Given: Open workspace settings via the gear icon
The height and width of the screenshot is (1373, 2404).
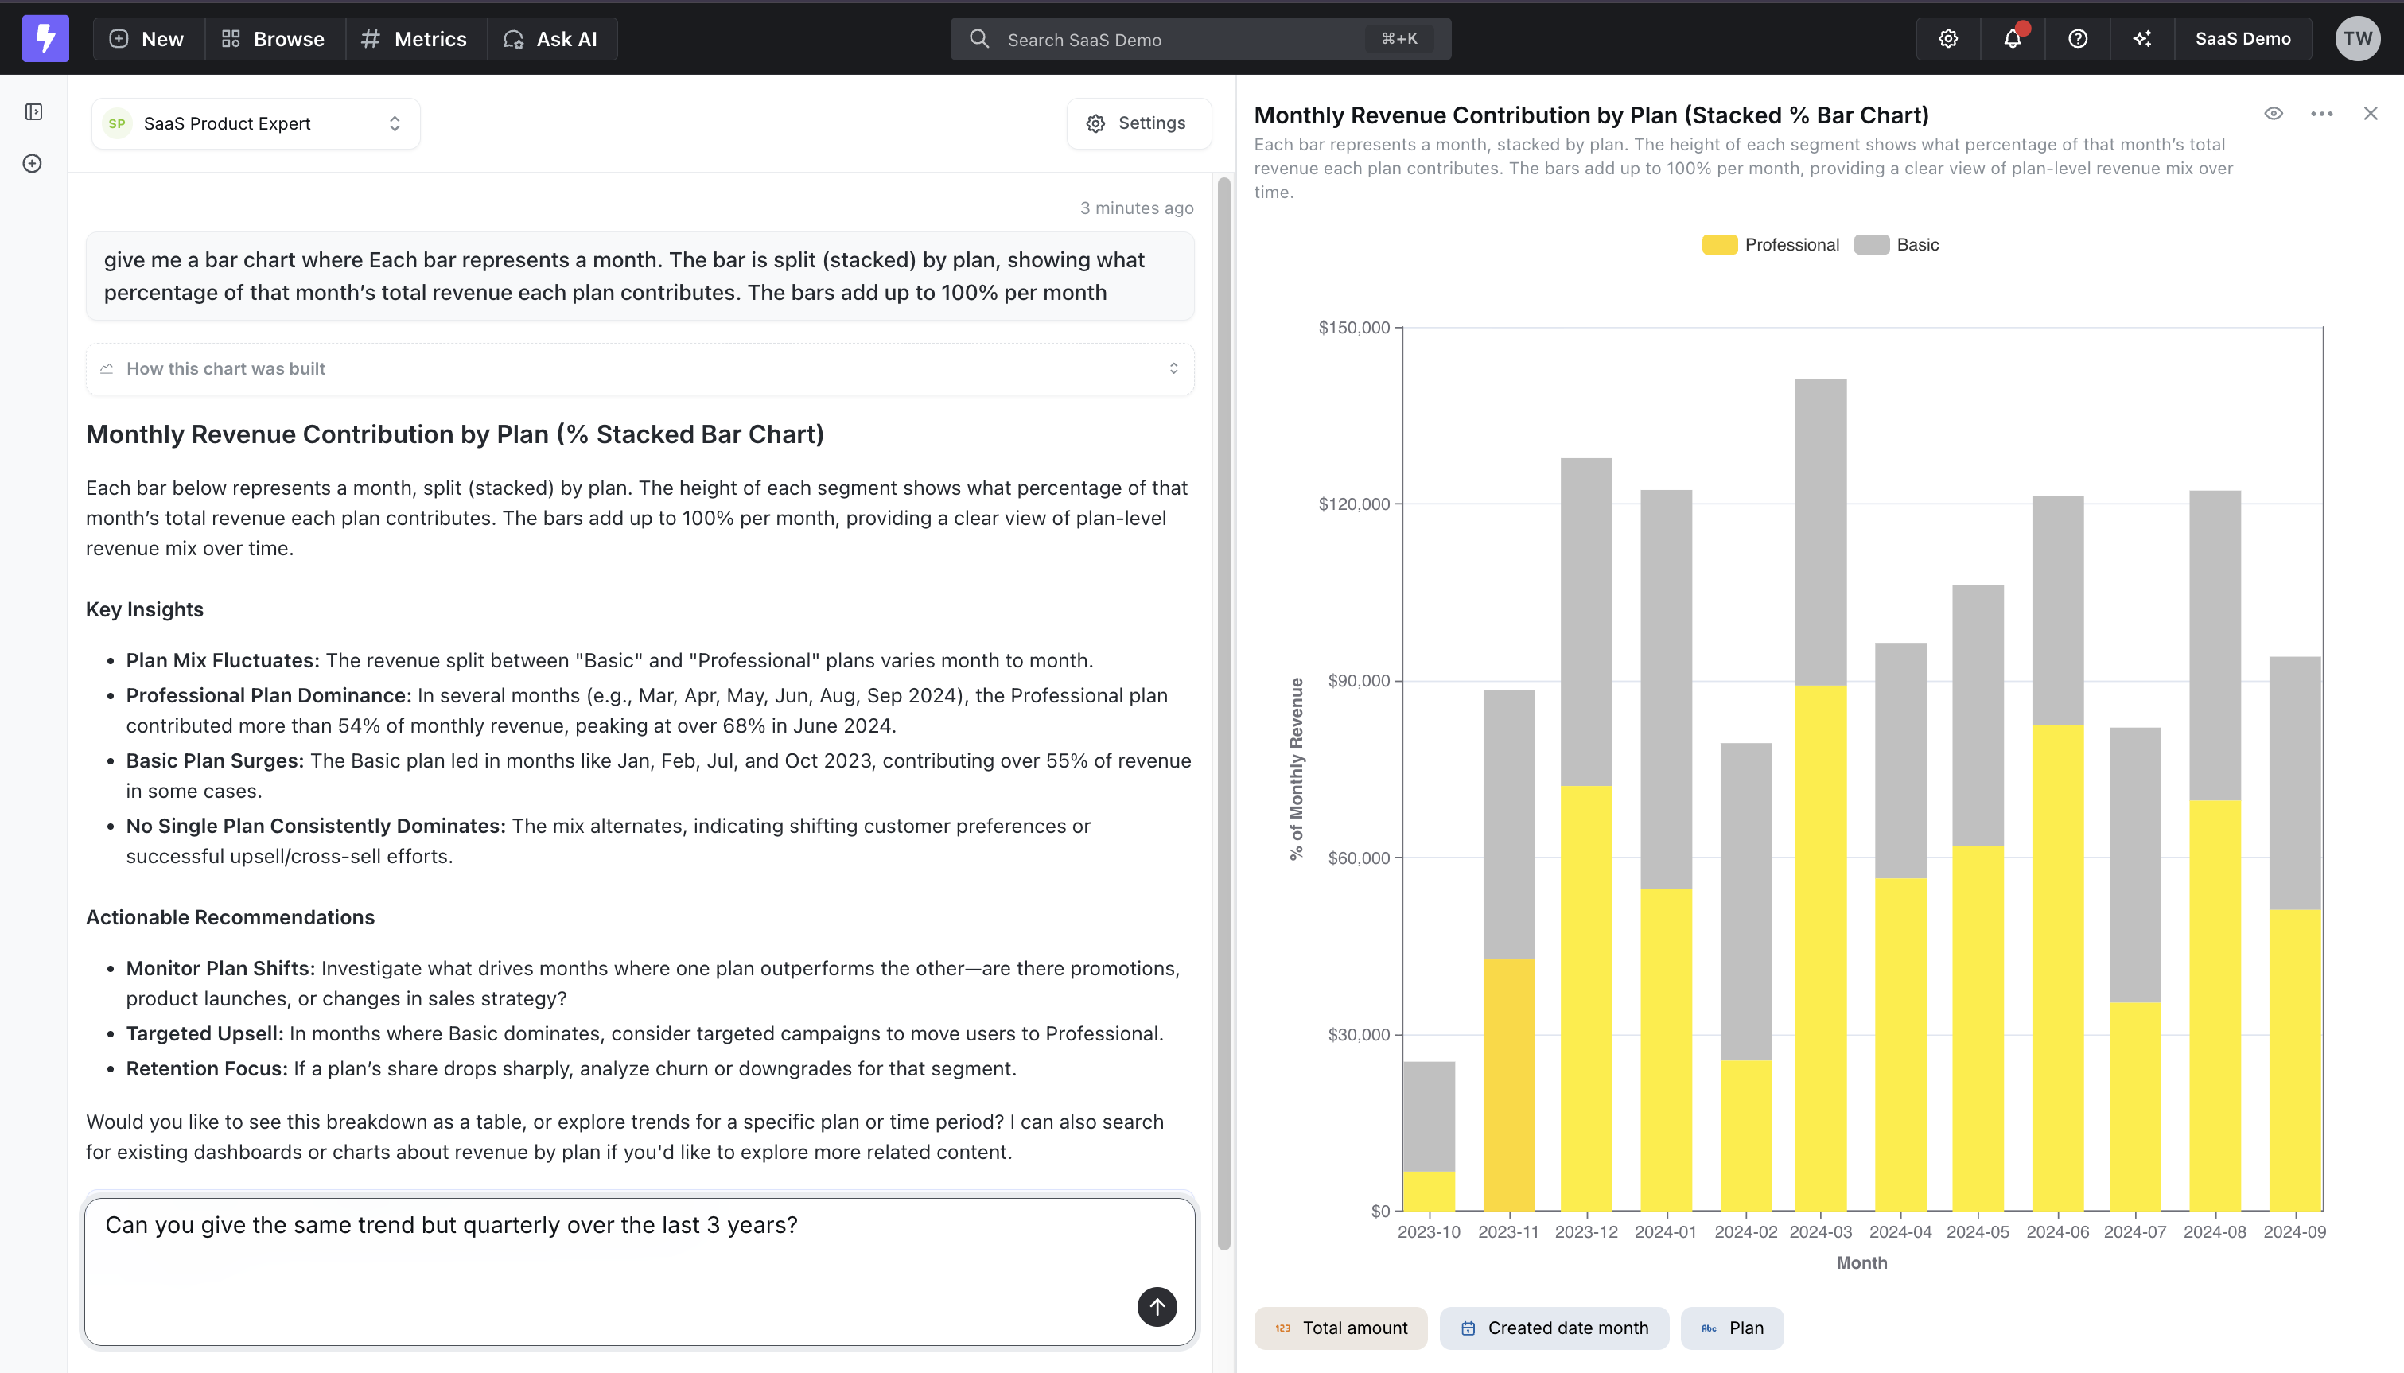Looking at the screenshot, I should click(1947, 37).
